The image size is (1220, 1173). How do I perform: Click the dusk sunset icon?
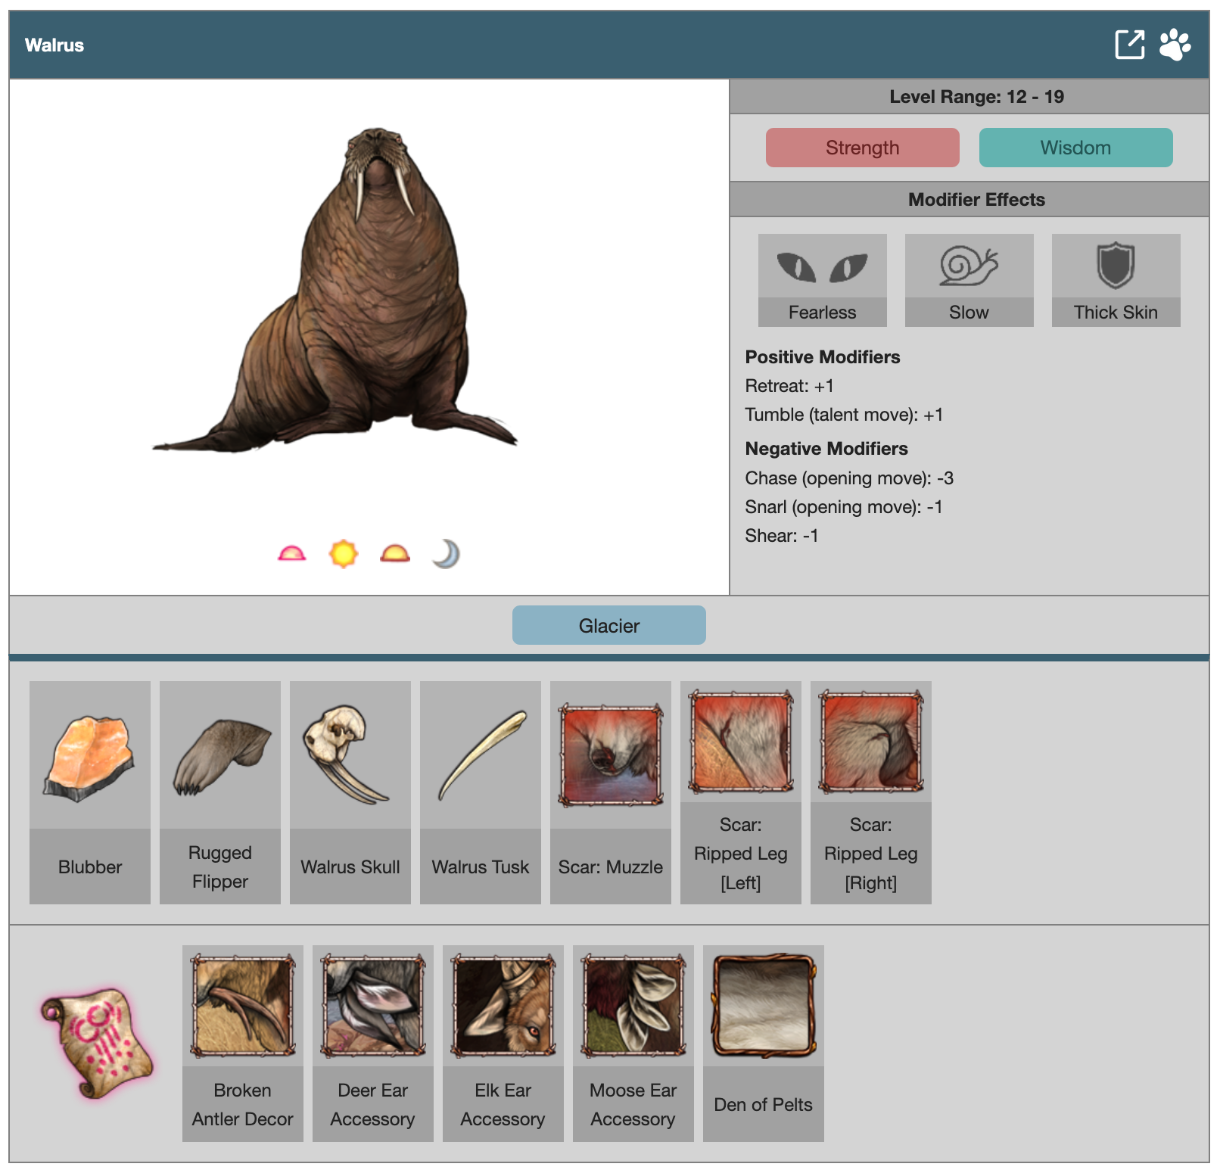click(395, 554)
